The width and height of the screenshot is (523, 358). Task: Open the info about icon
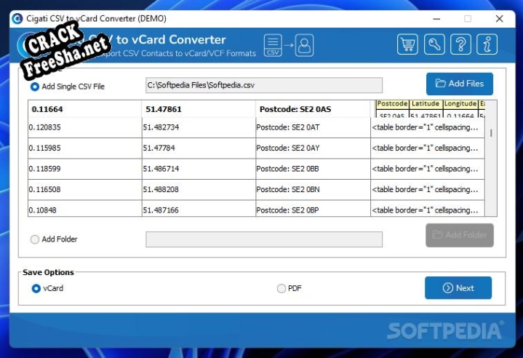tap(487, 44)
